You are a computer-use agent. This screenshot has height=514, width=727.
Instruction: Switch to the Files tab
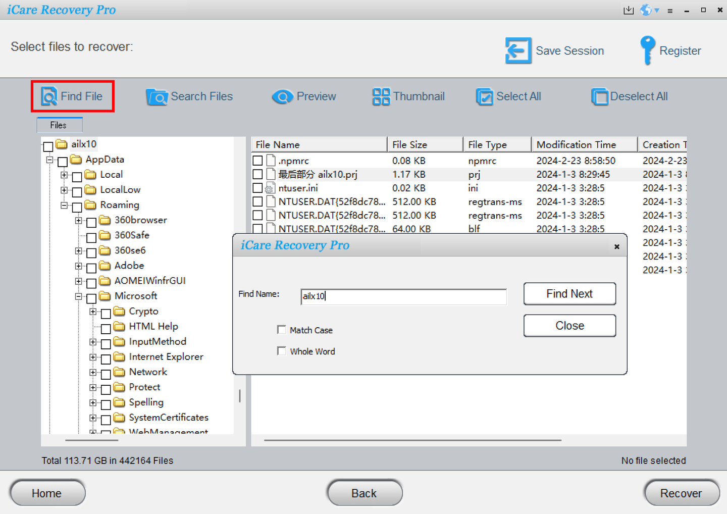59,125
